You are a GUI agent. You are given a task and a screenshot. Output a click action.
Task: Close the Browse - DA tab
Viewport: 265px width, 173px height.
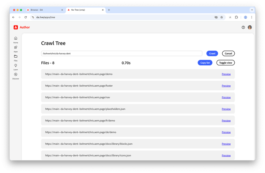coord(62,10)
